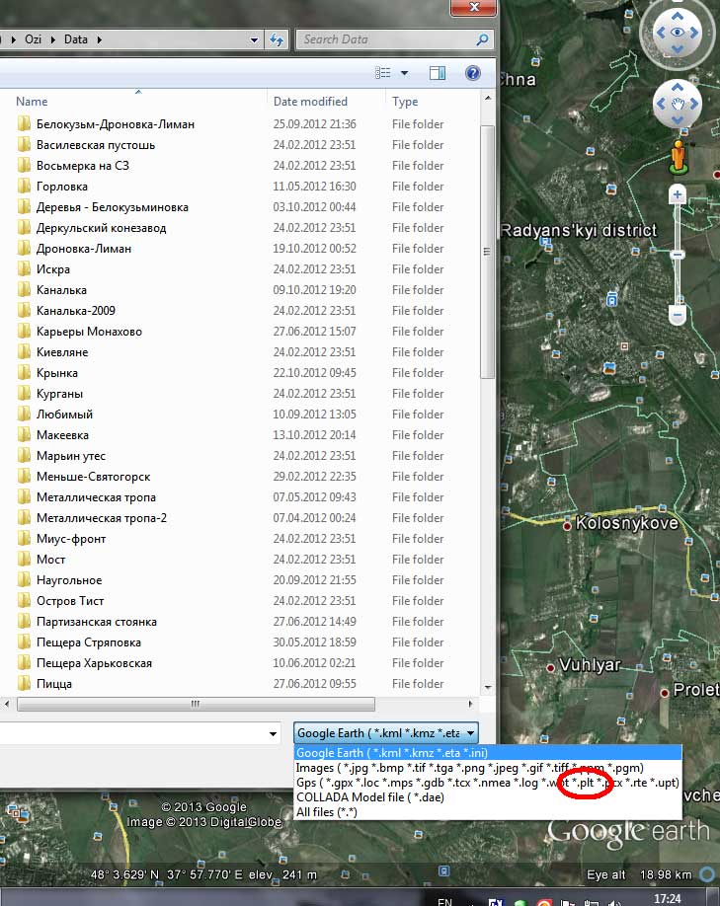The height and width of the screenshot is (906, 720).
Task: Toggle the preview pane icon
Action: pyautogui.click(x=438, y=73)
